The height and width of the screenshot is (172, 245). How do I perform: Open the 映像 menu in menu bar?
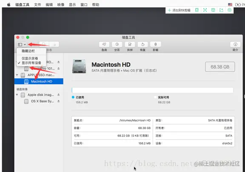click(61, 5)
